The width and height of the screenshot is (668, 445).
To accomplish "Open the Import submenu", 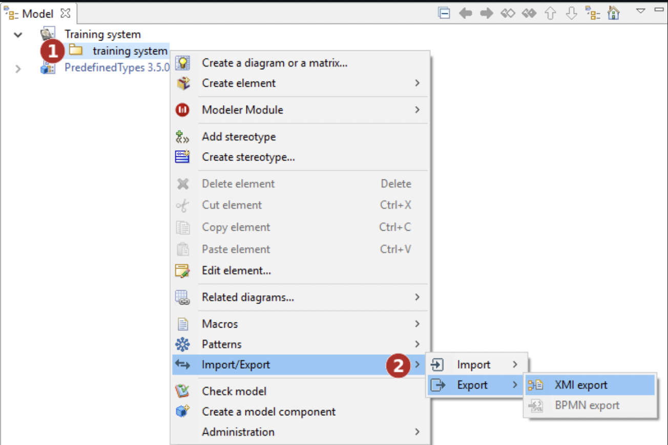I will tap(473, 365).
